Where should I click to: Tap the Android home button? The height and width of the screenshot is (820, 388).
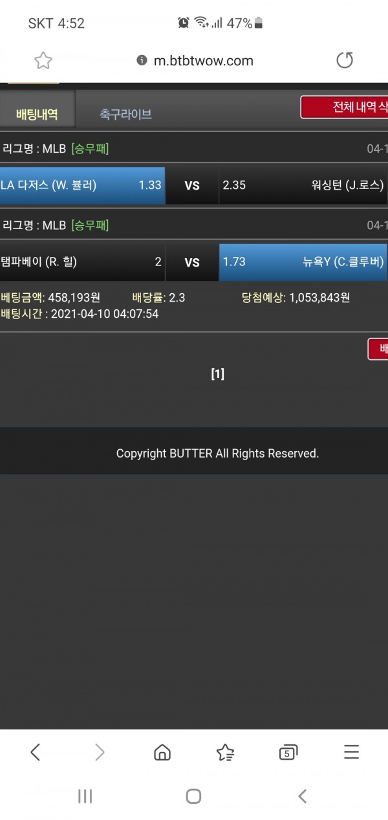click(193, 796)
